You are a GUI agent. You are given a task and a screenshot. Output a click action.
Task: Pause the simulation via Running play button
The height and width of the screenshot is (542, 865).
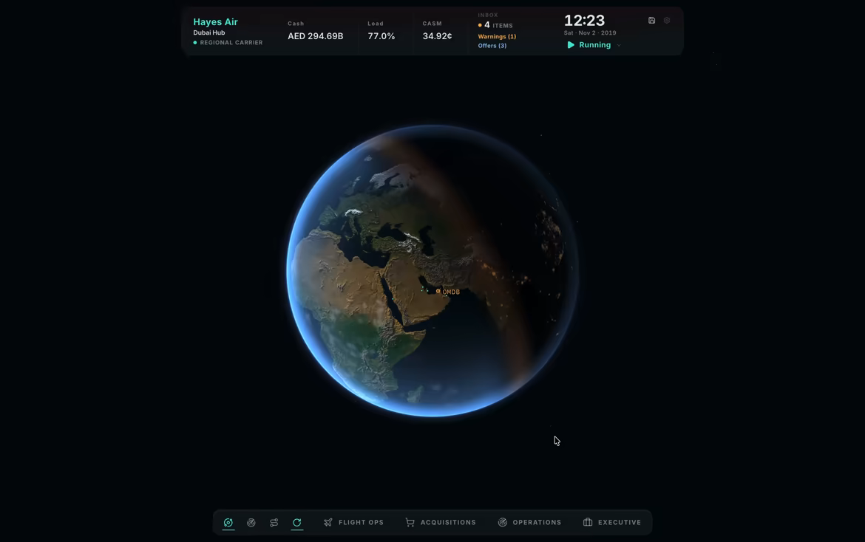point(571,45)
